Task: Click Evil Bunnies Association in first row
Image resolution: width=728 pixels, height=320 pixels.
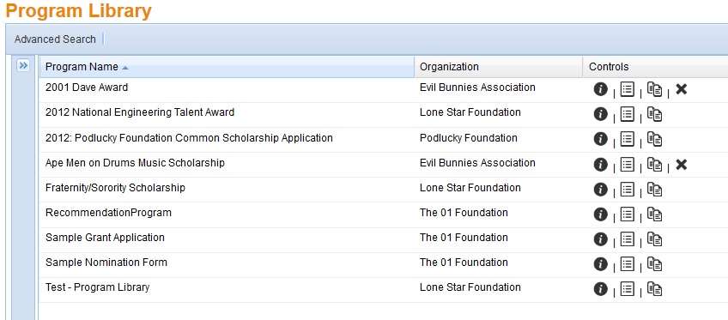Action: point(477,88)
